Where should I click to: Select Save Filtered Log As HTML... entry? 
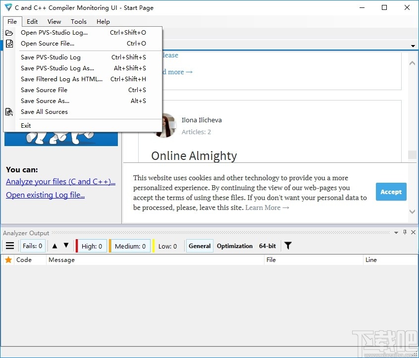point(83,79)
